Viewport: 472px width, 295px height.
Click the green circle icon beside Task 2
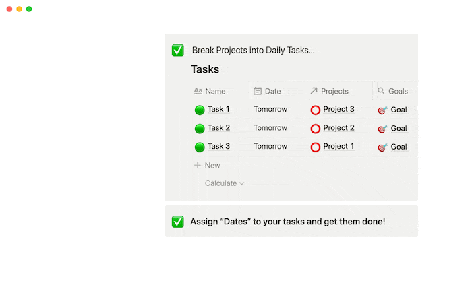pos(200,129)
